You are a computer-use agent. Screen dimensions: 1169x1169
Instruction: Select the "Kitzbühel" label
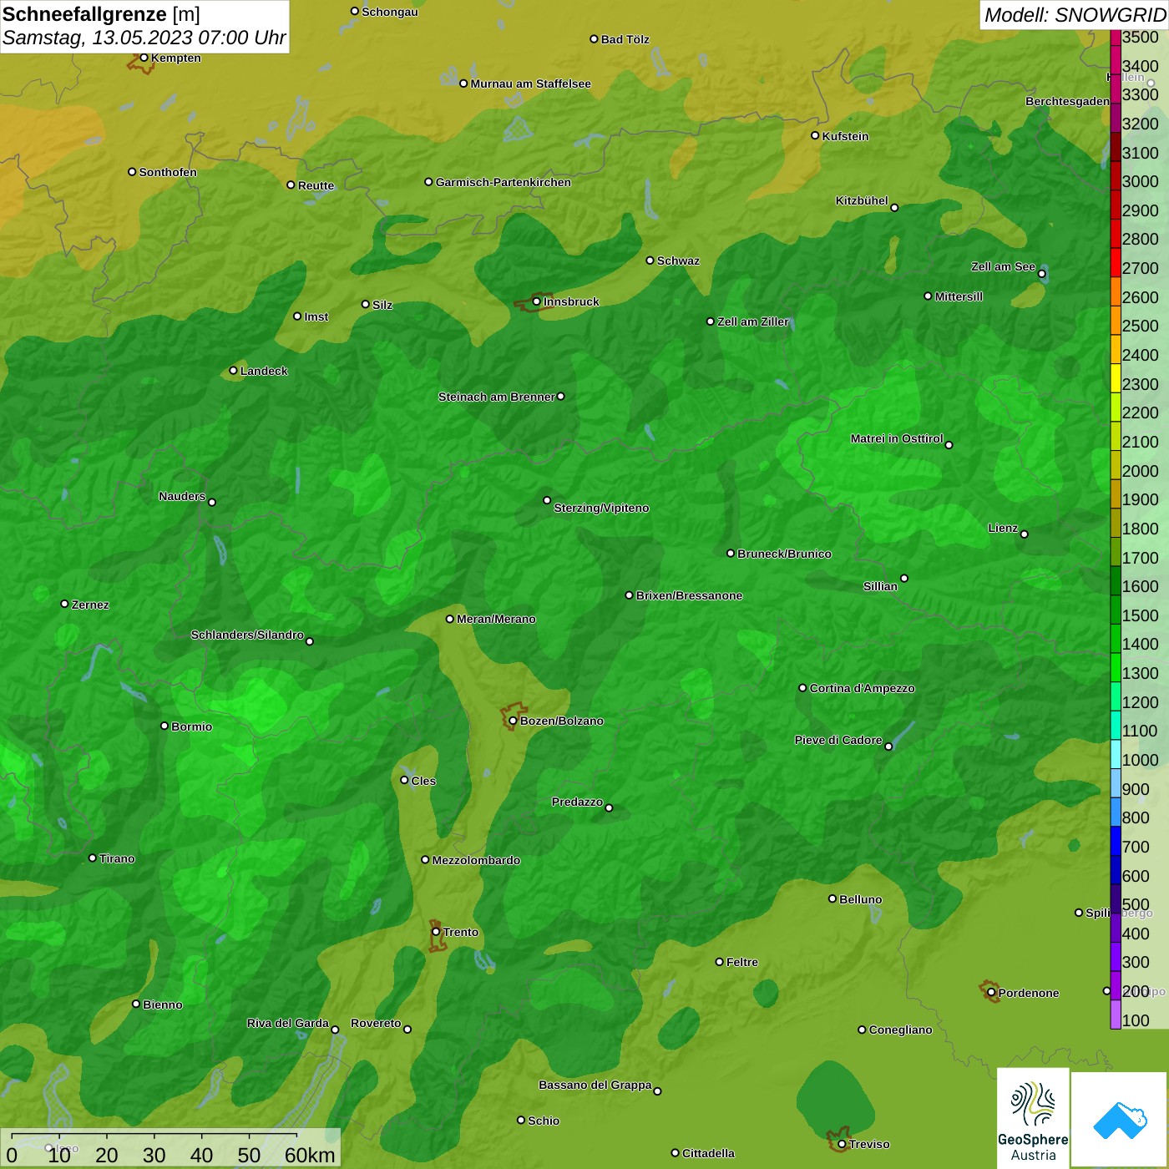(862, 200)
